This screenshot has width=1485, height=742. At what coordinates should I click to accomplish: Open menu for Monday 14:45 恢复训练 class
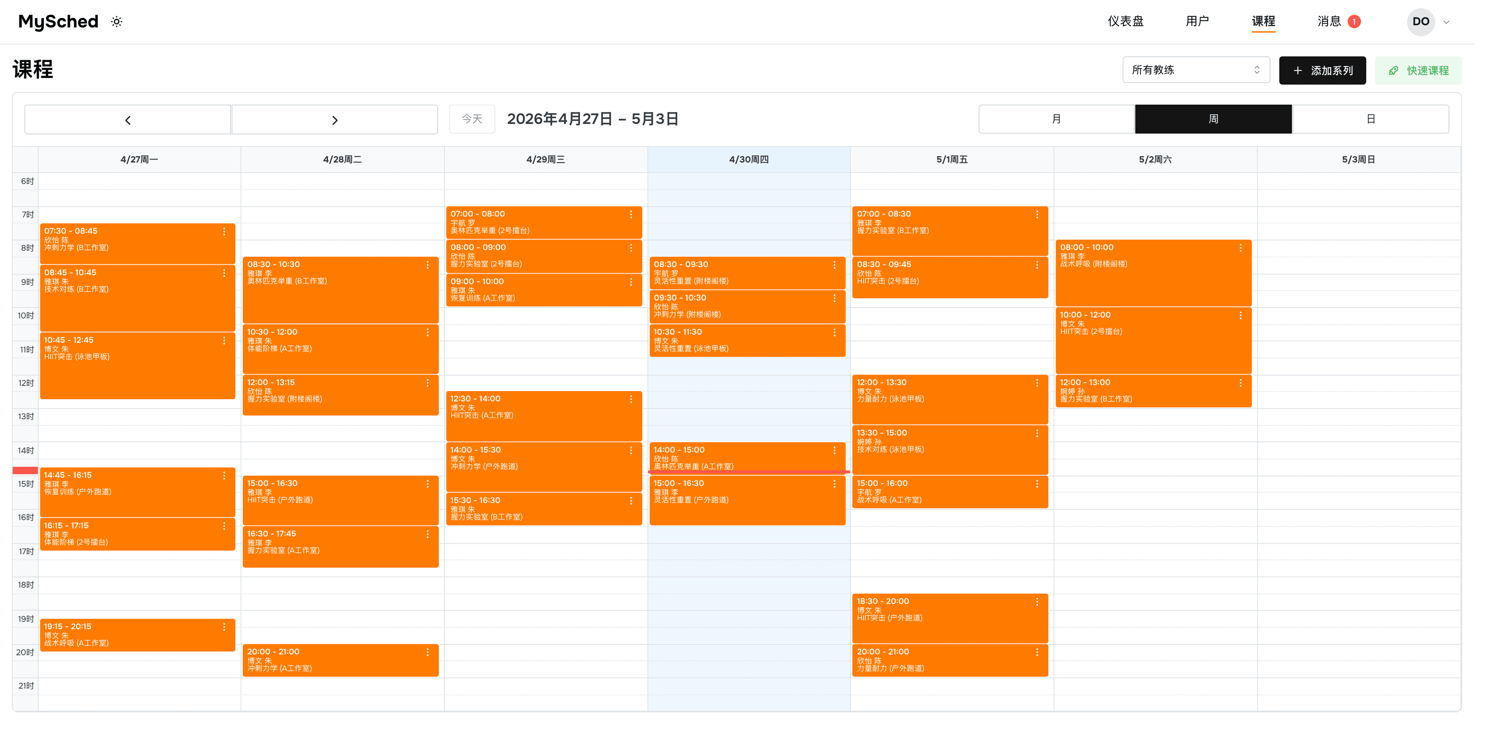pos(224,476)
